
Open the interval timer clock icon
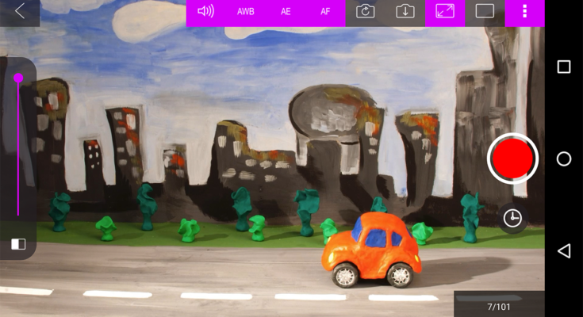pyautogui.click(x=512, y=218)
